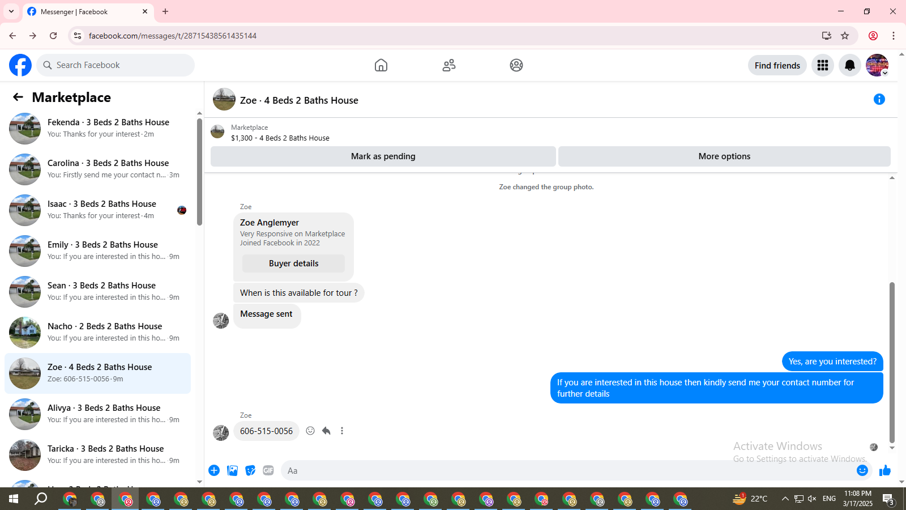Click the listing thumbnail in chat header
This screenshot has width=906, height=510.
[224, 99]
